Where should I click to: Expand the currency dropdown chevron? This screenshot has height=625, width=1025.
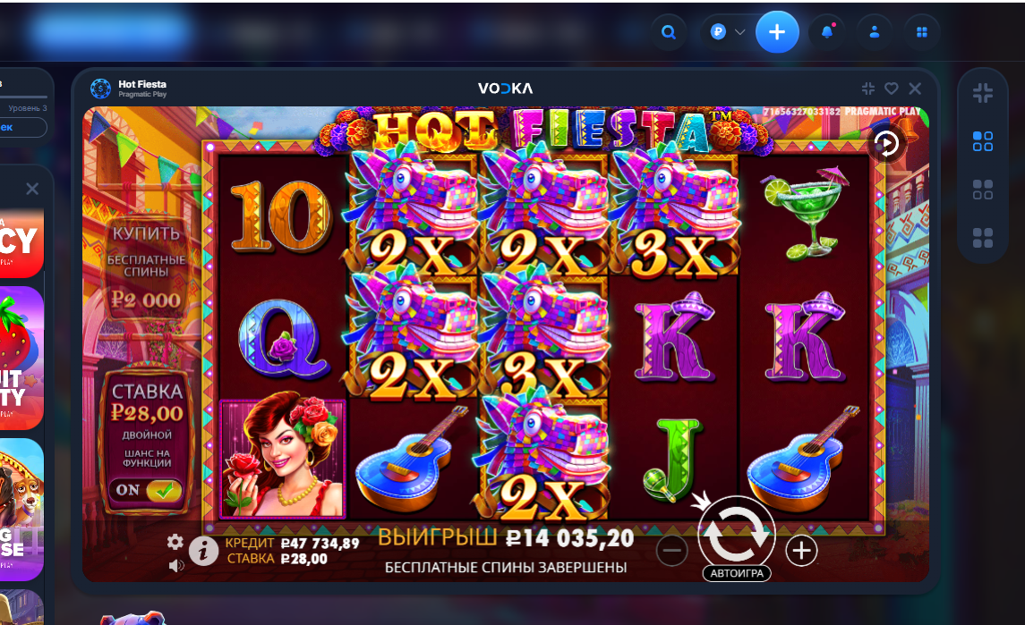(x=740, y=32)
